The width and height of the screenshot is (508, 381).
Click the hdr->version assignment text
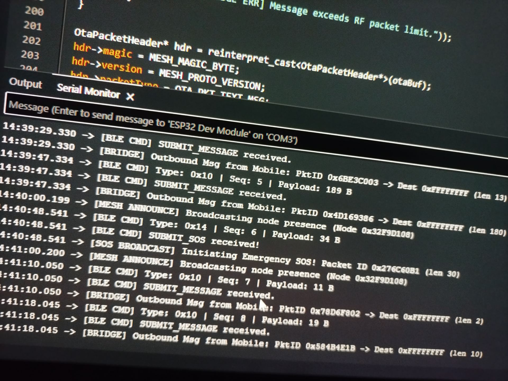107,66
